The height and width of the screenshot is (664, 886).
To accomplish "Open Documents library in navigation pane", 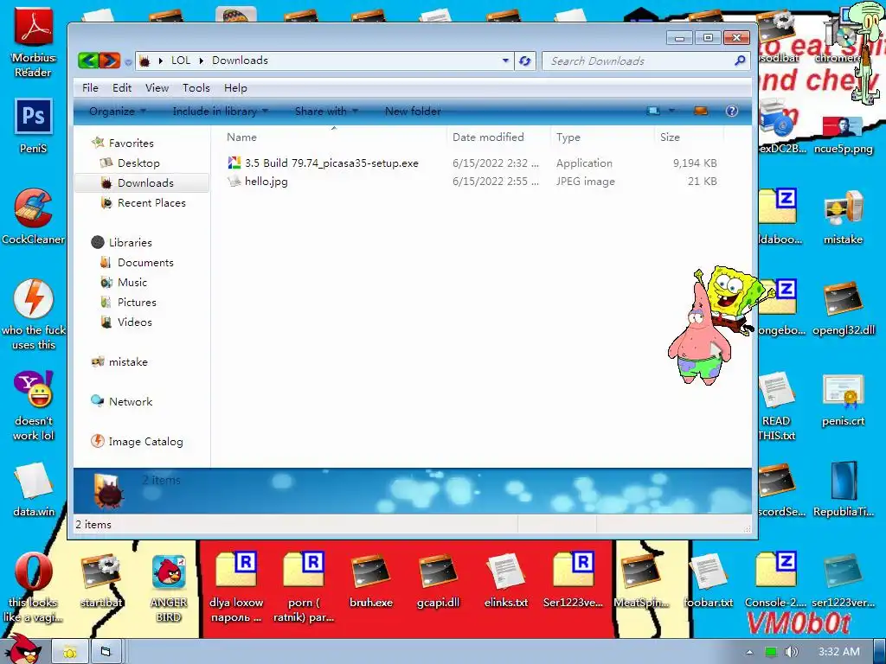I will pos(145,263).
